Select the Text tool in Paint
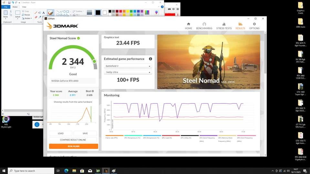 [x=44, y=13]
